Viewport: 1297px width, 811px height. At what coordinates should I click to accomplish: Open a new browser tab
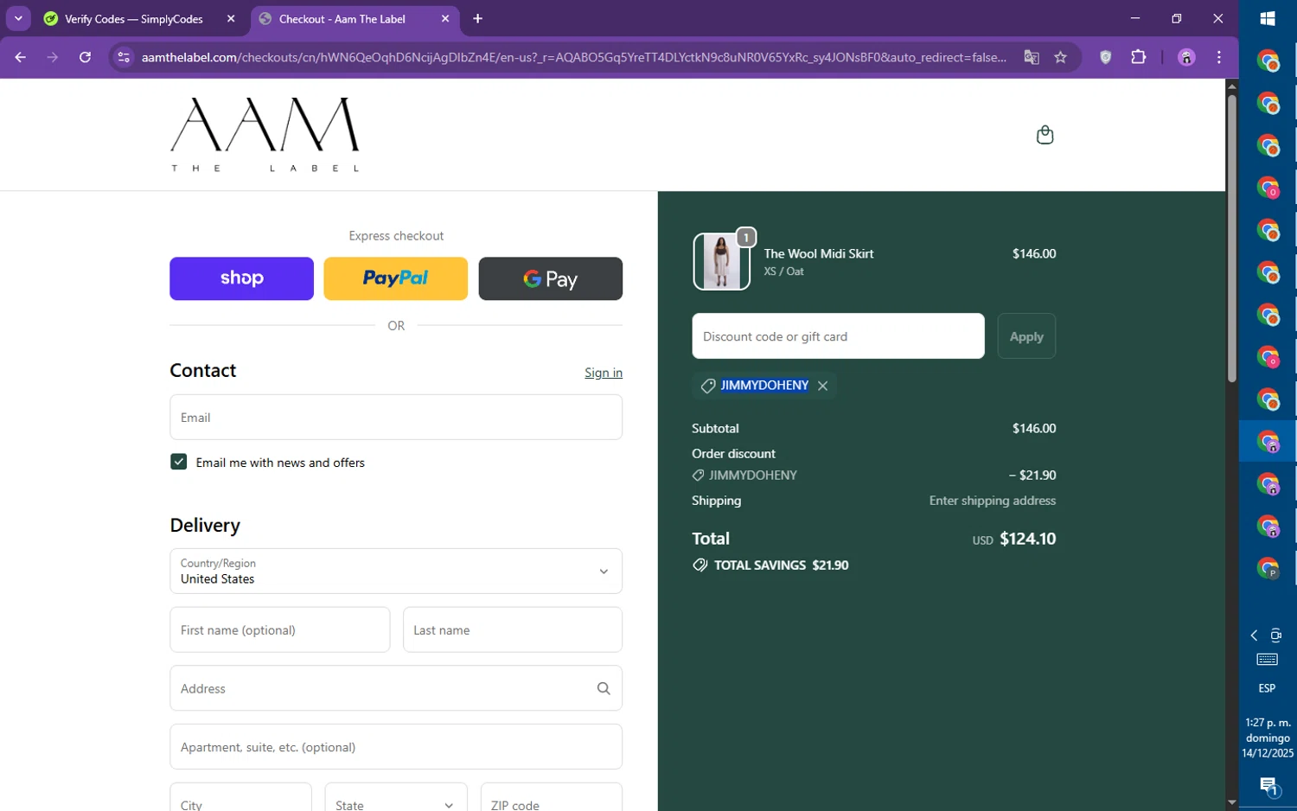point(477,19)
